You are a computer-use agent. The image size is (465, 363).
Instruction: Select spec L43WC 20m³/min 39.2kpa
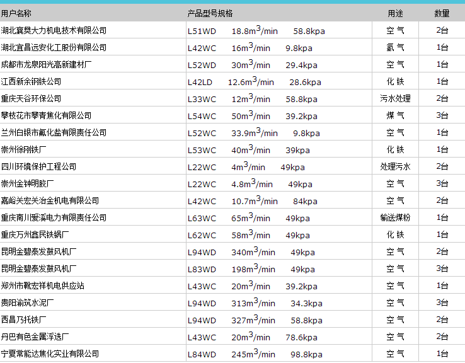tap(253, 286)
